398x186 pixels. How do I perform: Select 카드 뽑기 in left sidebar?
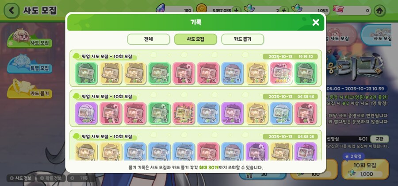[x=30, y=90]
